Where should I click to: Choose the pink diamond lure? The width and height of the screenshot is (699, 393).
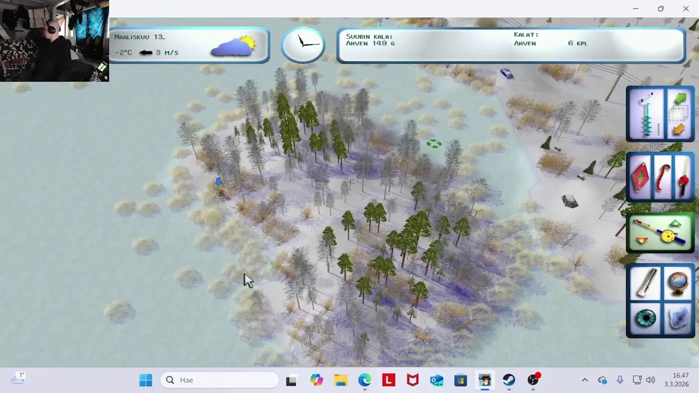(x=641, y=178)
